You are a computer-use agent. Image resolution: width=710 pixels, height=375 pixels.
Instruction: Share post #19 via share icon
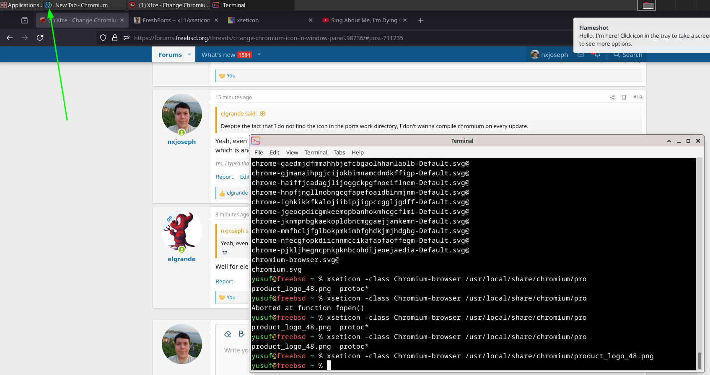(x=612, y=98)
